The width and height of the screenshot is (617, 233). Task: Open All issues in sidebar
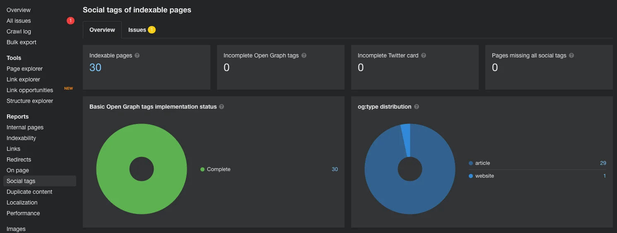(x=19, y=21)
